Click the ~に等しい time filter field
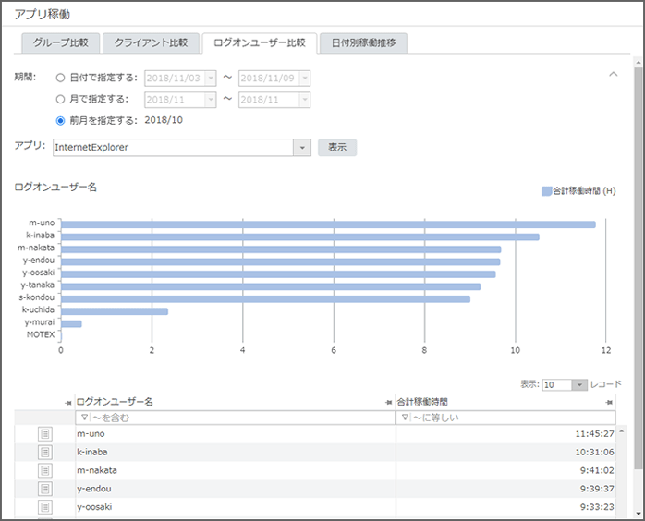Viewport: 645px width, 521px height. click(x=505, y=418)
